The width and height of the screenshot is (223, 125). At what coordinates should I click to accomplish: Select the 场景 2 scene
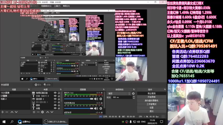pyautogui.click(x=15, y=99)
